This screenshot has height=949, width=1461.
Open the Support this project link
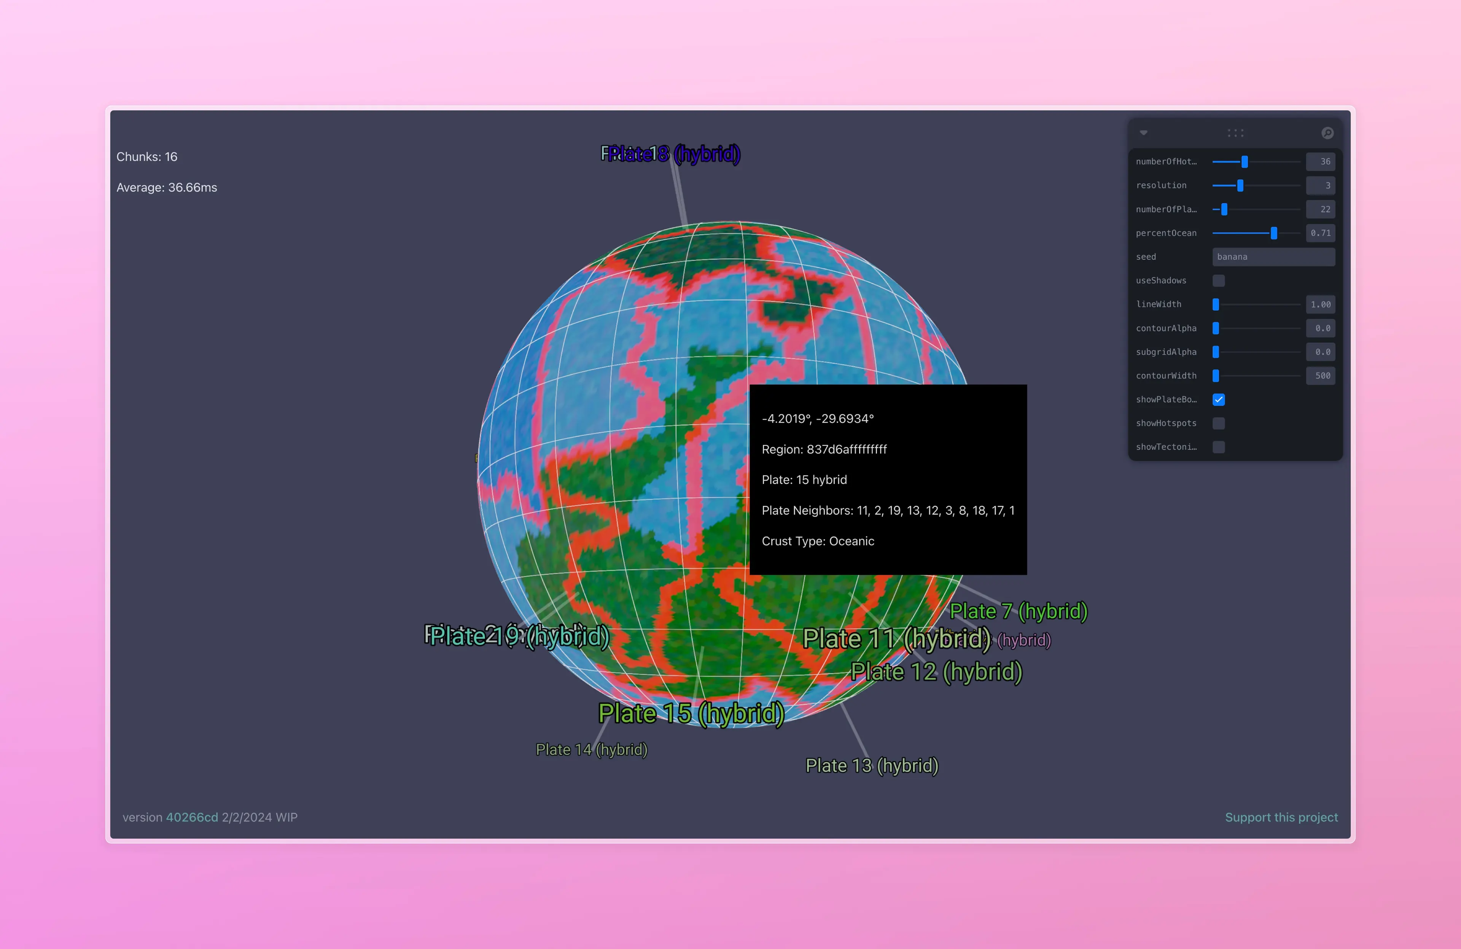coord(1281,817)
